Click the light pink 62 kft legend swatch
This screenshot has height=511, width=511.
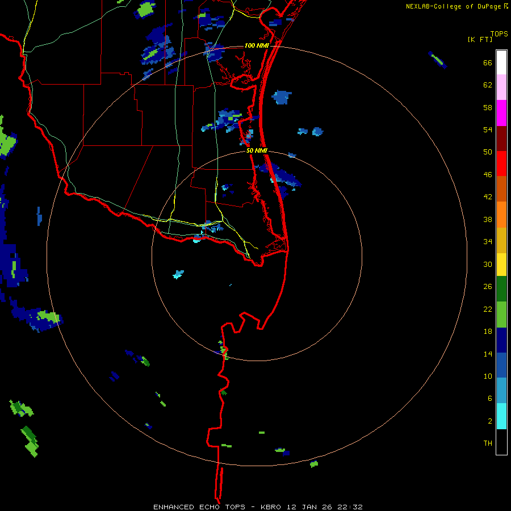(x=501, y=87)
